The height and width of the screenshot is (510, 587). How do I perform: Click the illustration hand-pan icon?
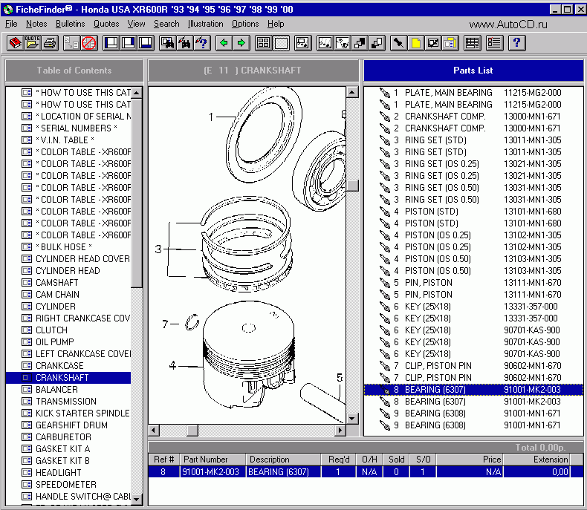pyautogui.click(x=342, y=43)
